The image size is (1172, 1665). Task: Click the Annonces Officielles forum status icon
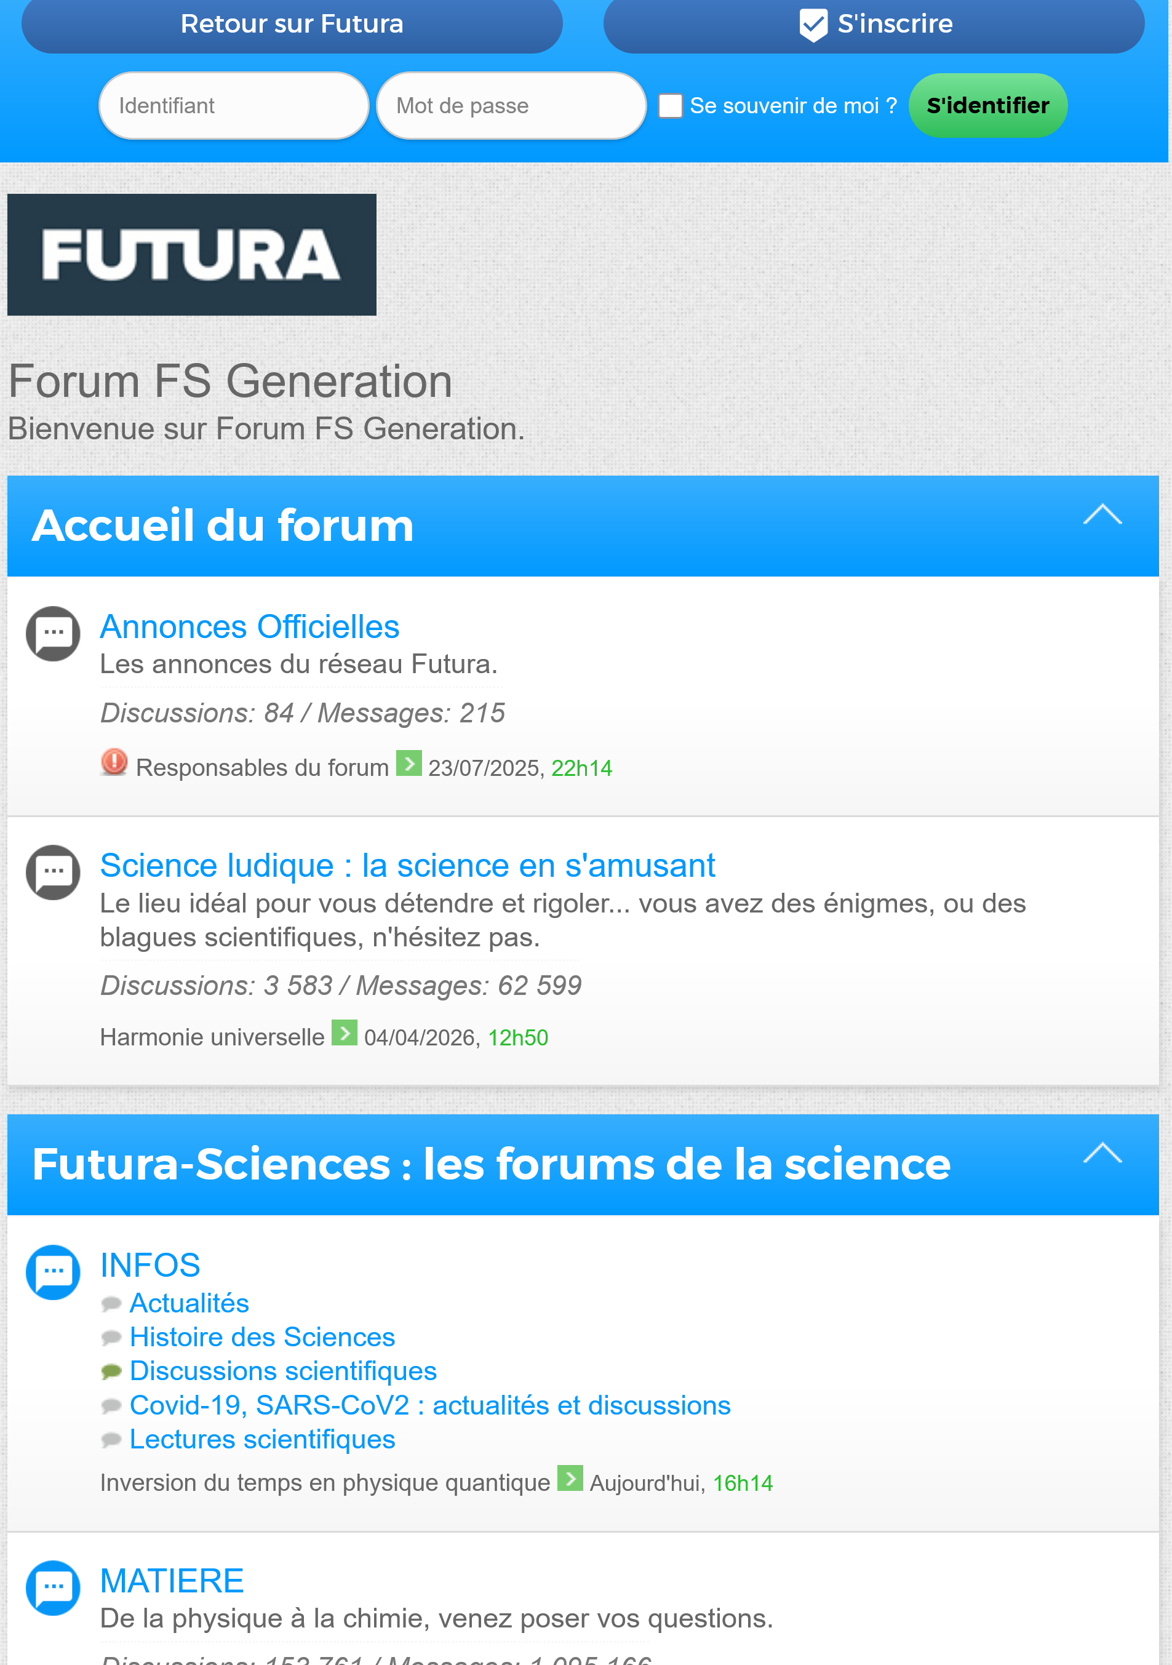[53, 633]
